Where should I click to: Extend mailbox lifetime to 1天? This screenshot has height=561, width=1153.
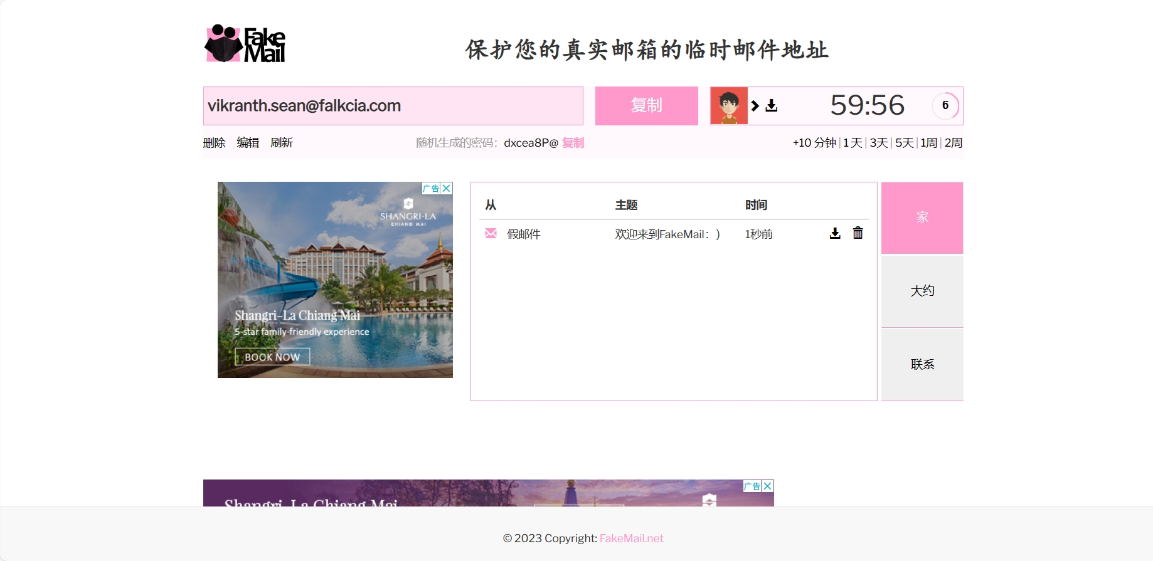(x=853, y=143)
